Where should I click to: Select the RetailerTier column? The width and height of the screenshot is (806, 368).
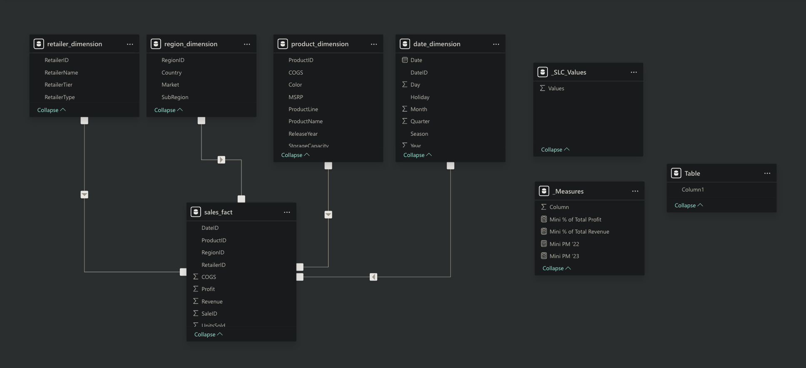pyautogui.click(x=58, y=85)
